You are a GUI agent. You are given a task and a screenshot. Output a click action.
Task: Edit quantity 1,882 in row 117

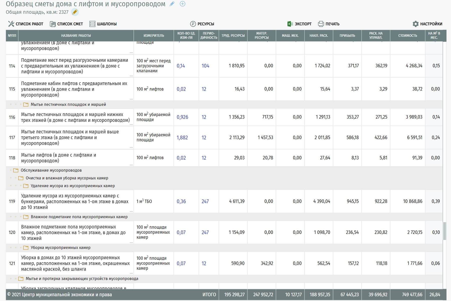point(182,138)
